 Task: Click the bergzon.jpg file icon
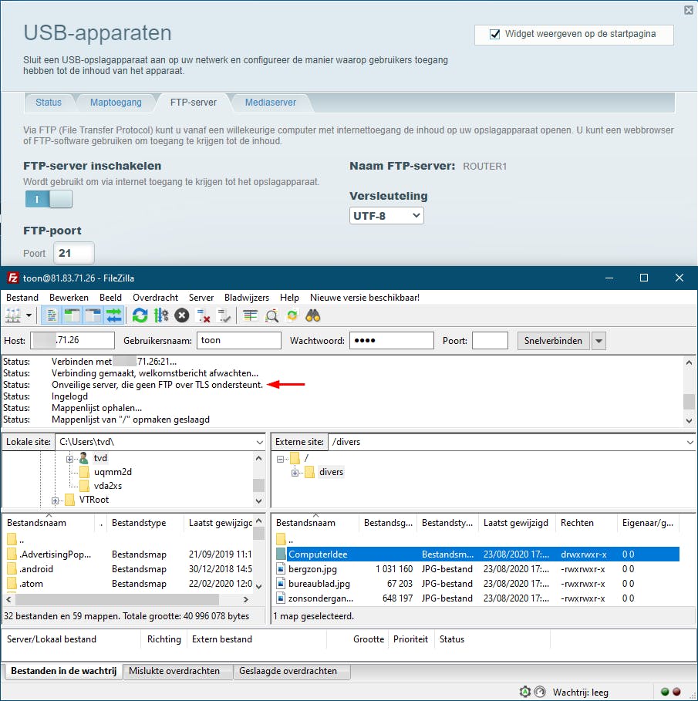click(281, 568)
